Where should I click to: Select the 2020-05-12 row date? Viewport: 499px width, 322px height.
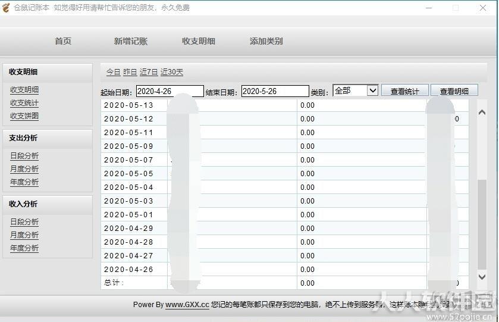(128, 119)
